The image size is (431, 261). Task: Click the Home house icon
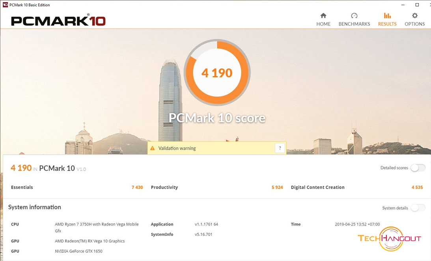tap(323, 15)
